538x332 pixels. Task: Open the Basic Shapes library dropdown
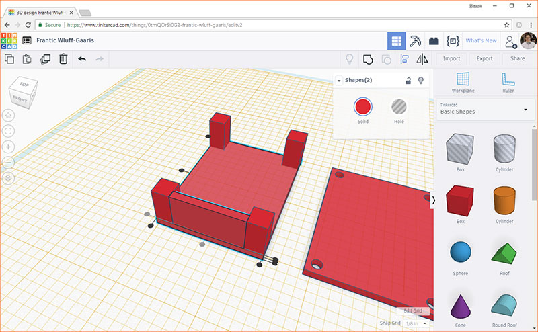(x=486, y=109)
